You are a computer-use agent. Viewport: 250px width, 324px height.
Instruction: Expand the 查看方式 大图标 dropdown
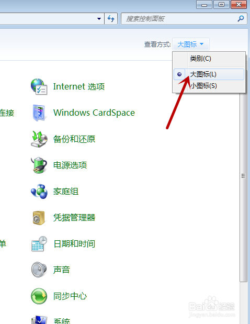pyautogui.click(x=191, y=44)
